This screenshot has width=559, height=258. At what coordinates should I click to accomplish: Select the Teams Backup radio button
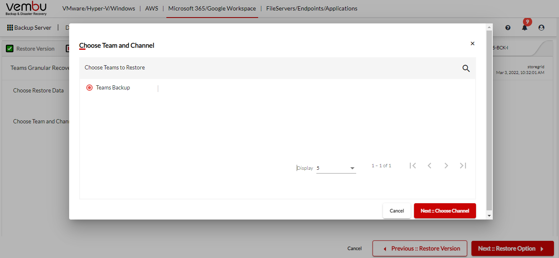[89, 88]
